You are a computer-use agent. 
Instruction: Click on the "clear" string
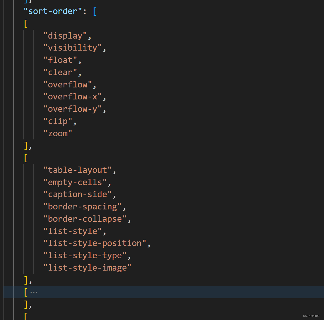pyautogui.click(x=60, y=72)
